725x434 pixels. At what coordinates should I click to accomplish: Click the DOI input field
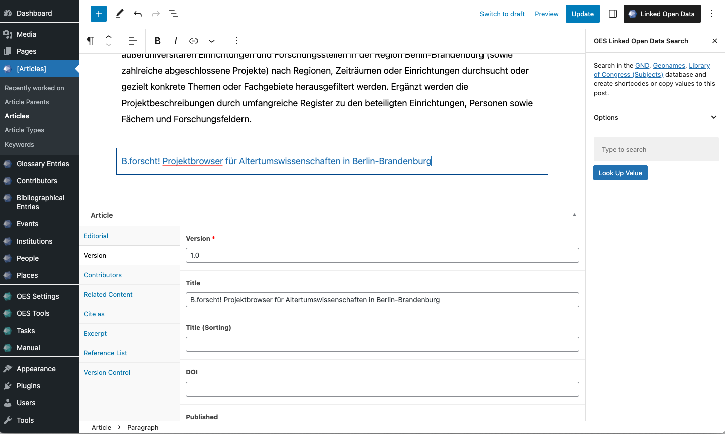(x=382, y=389)
